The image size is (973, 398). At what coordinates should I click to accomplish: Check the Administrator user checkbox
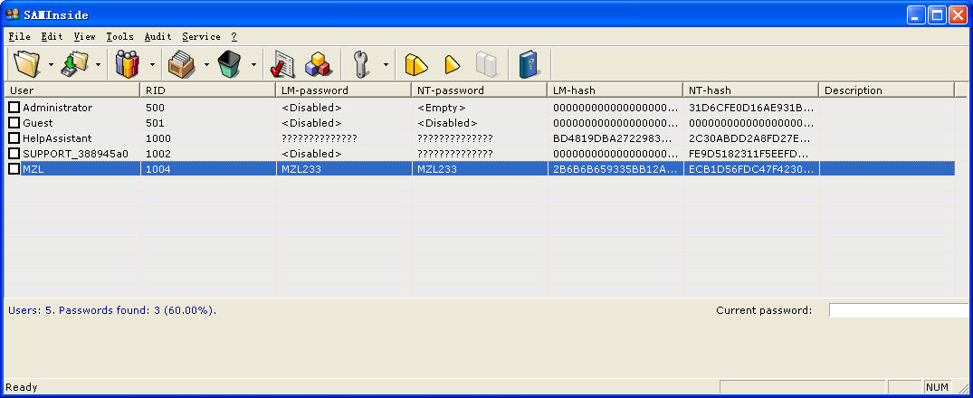click(14, 108)
